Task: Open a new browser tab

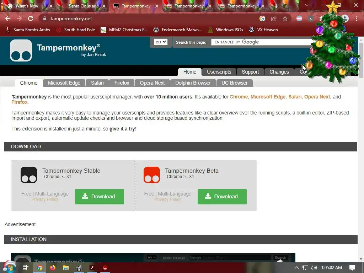Action: (276, 6)
